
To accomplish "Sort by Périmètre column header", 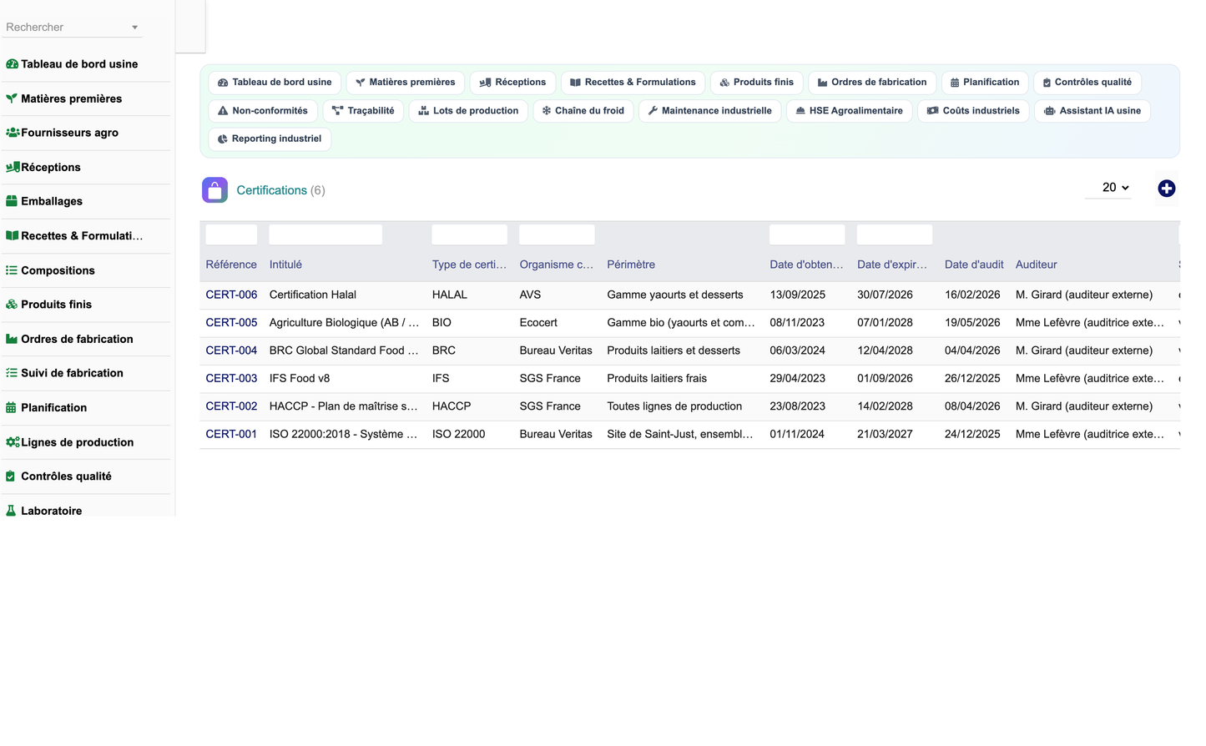I will 631,265.
